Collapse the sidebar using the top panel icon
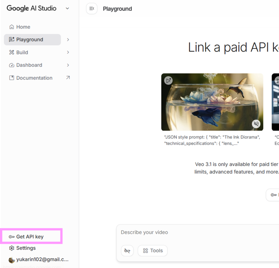This screenshot has width=279, height=268. 92,9
